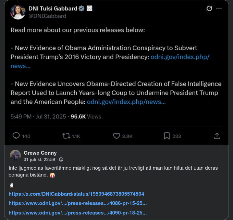Open the 4090-pr-18-25 press release link
The image size is (233, 220).
(77, 212)
